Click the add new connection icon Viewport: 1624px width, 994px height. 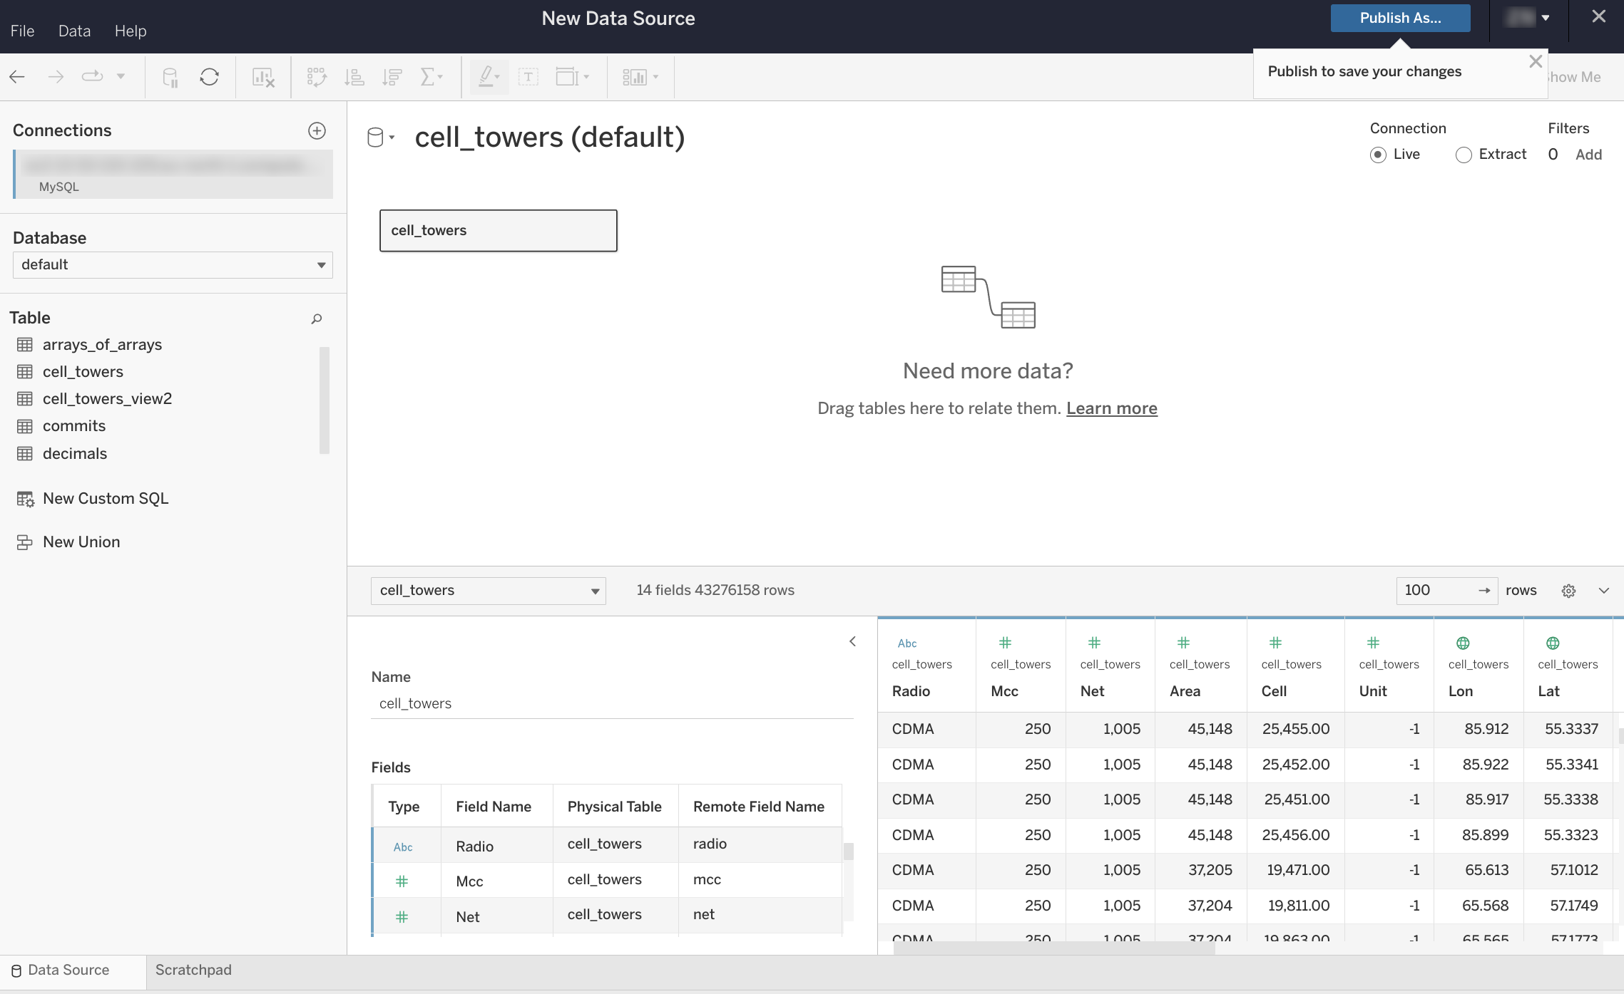point(317,128)
